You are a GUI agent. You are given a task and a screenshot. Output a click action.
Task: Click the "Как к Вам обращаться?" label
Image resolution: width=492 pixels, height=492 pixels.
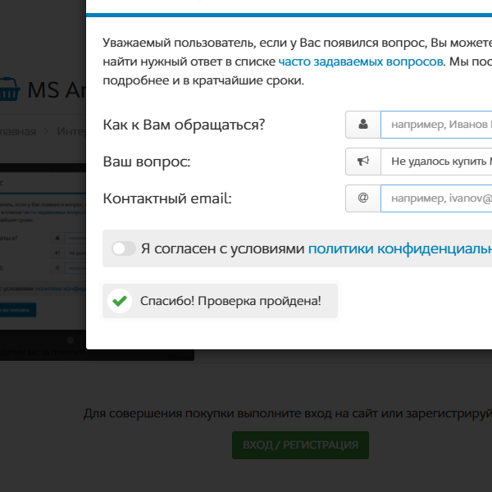184,125
